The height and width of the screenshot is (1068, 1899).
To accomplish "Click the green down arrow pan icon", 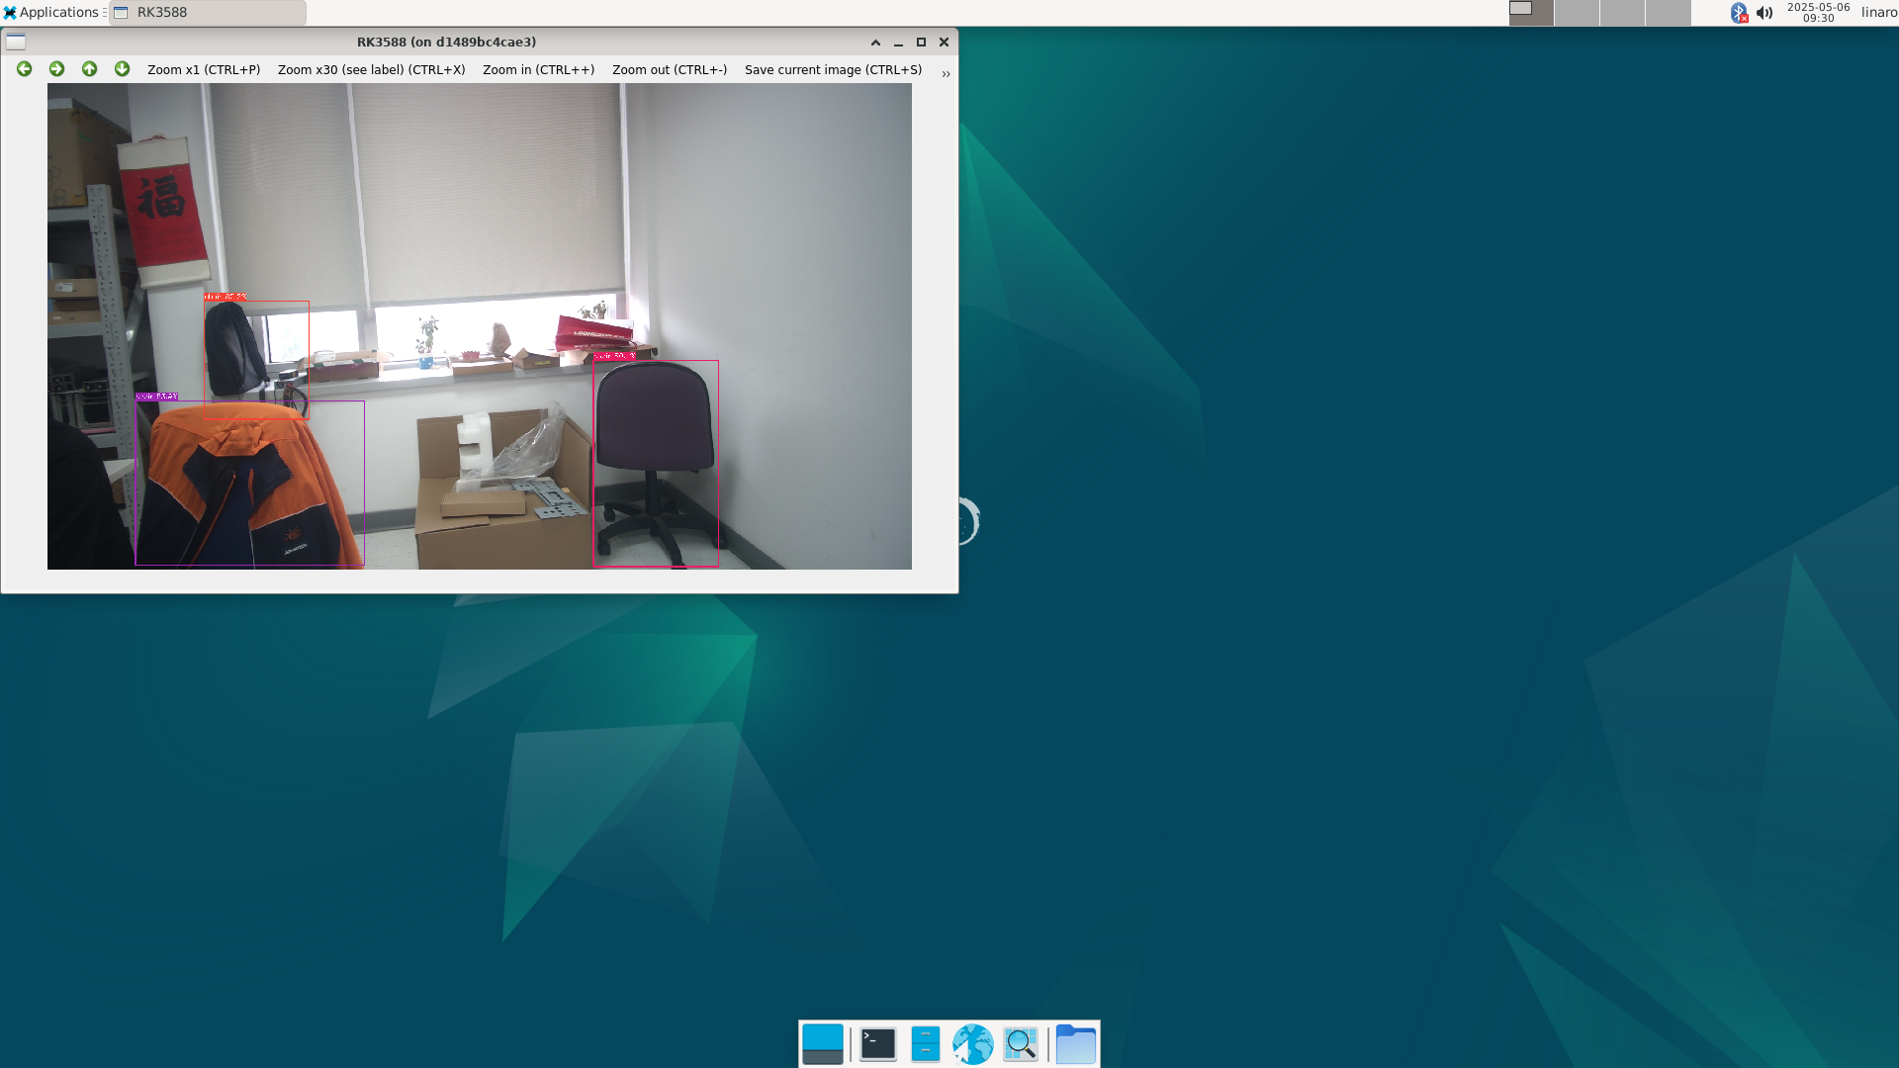I will click(123, 69).
